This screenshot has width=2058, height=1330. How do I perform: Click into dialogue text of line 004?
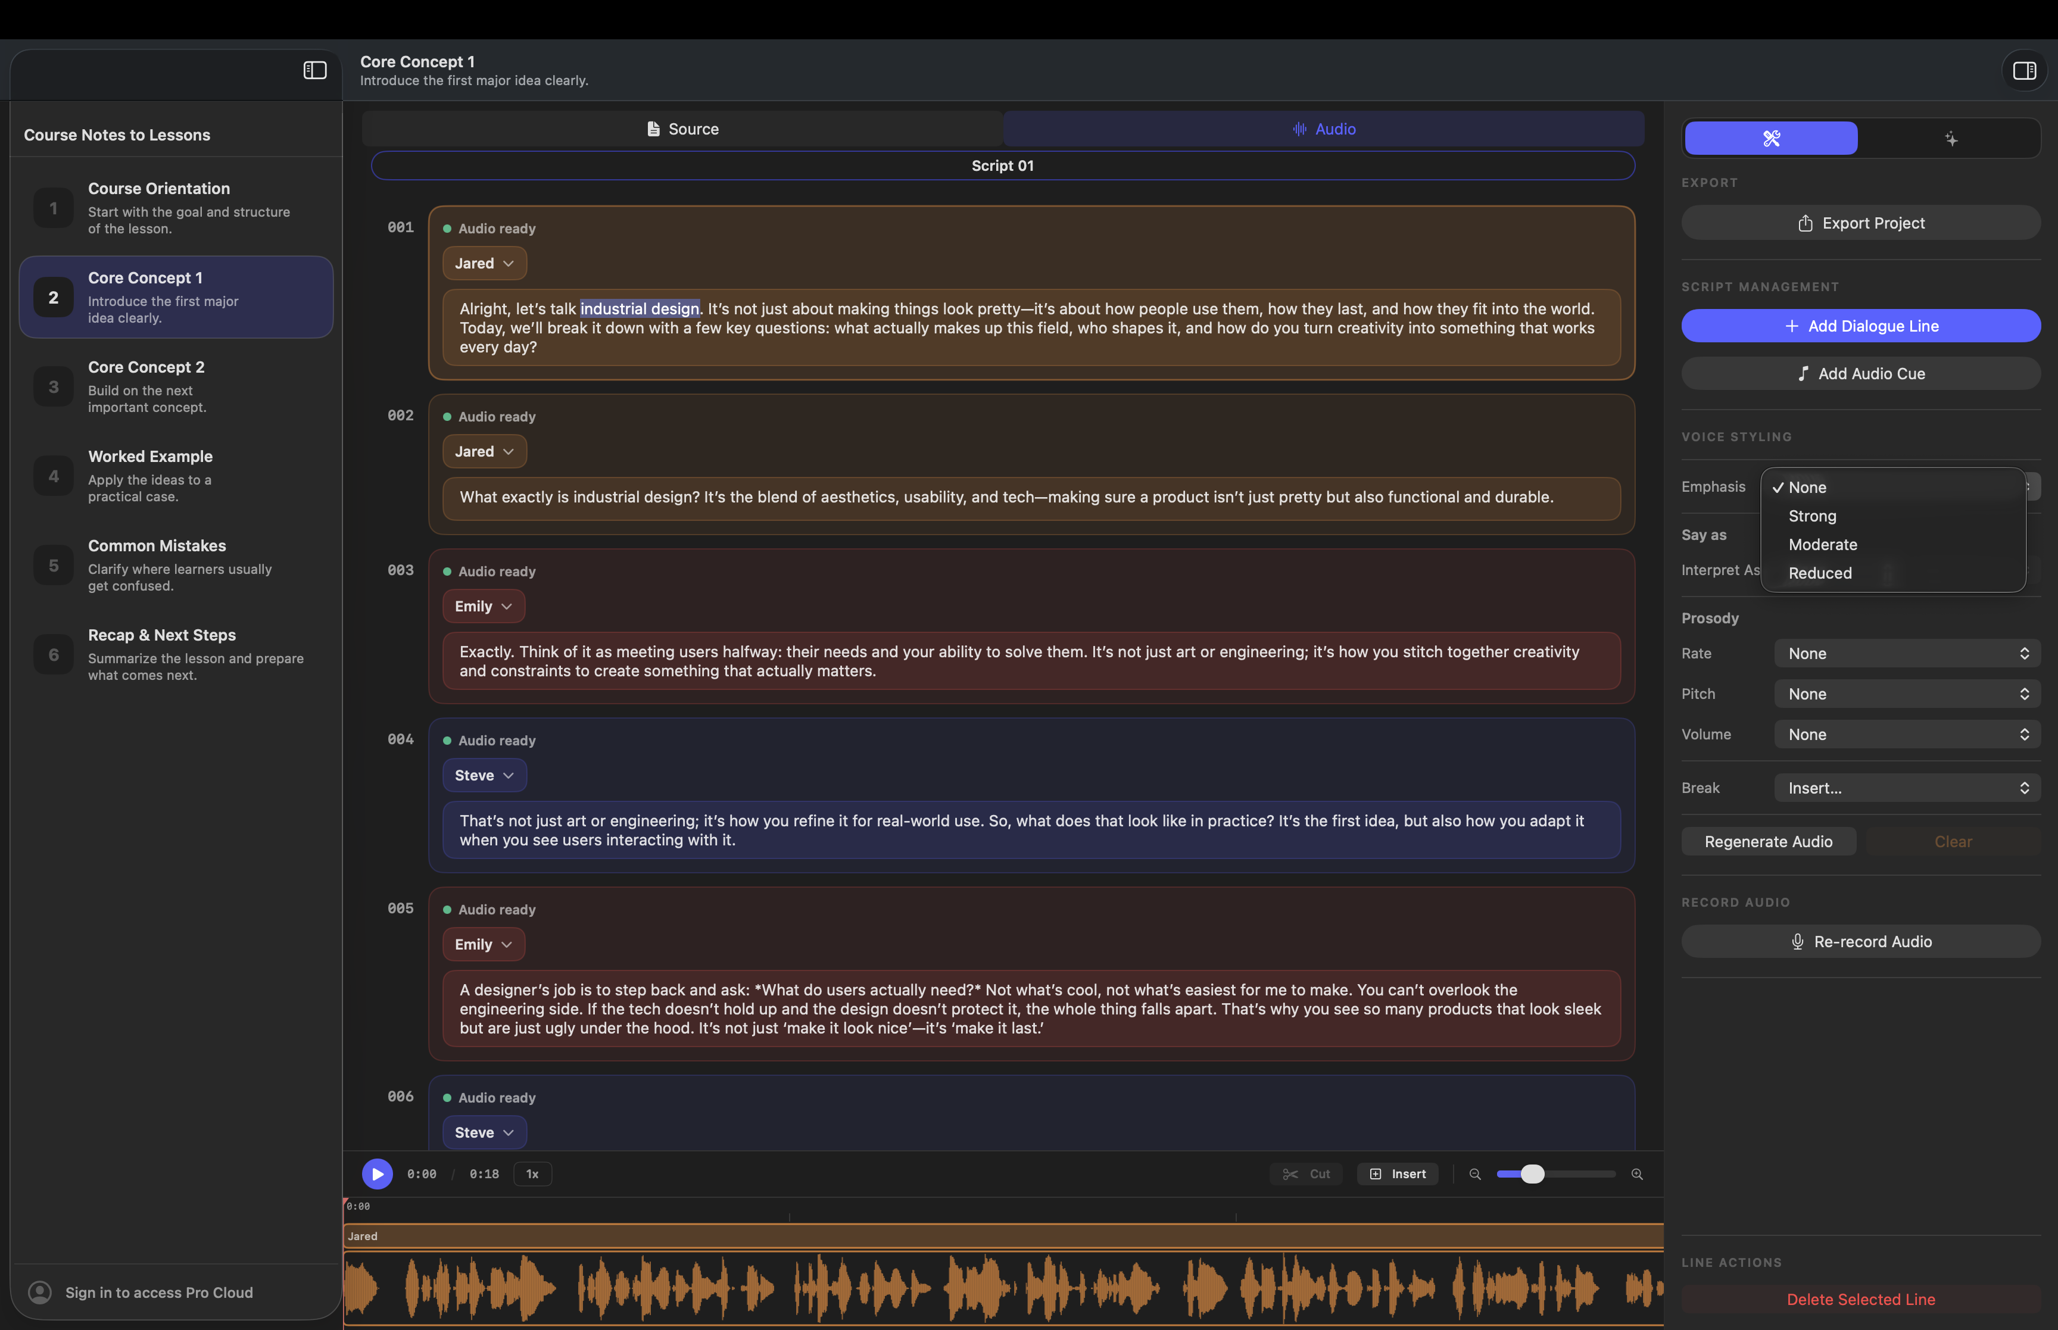point(1031,830)
